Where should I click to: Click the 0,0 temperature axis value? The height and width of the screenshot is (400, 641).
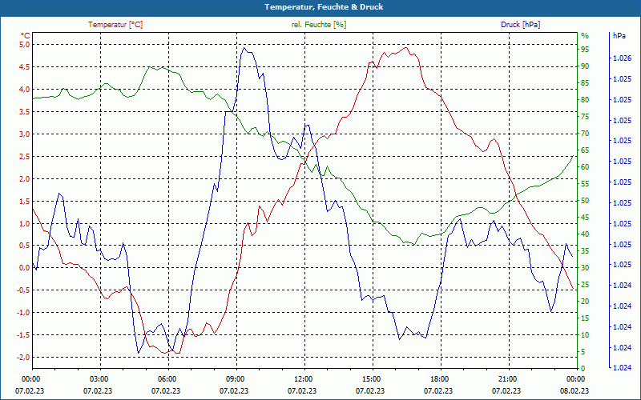(25, 268)
